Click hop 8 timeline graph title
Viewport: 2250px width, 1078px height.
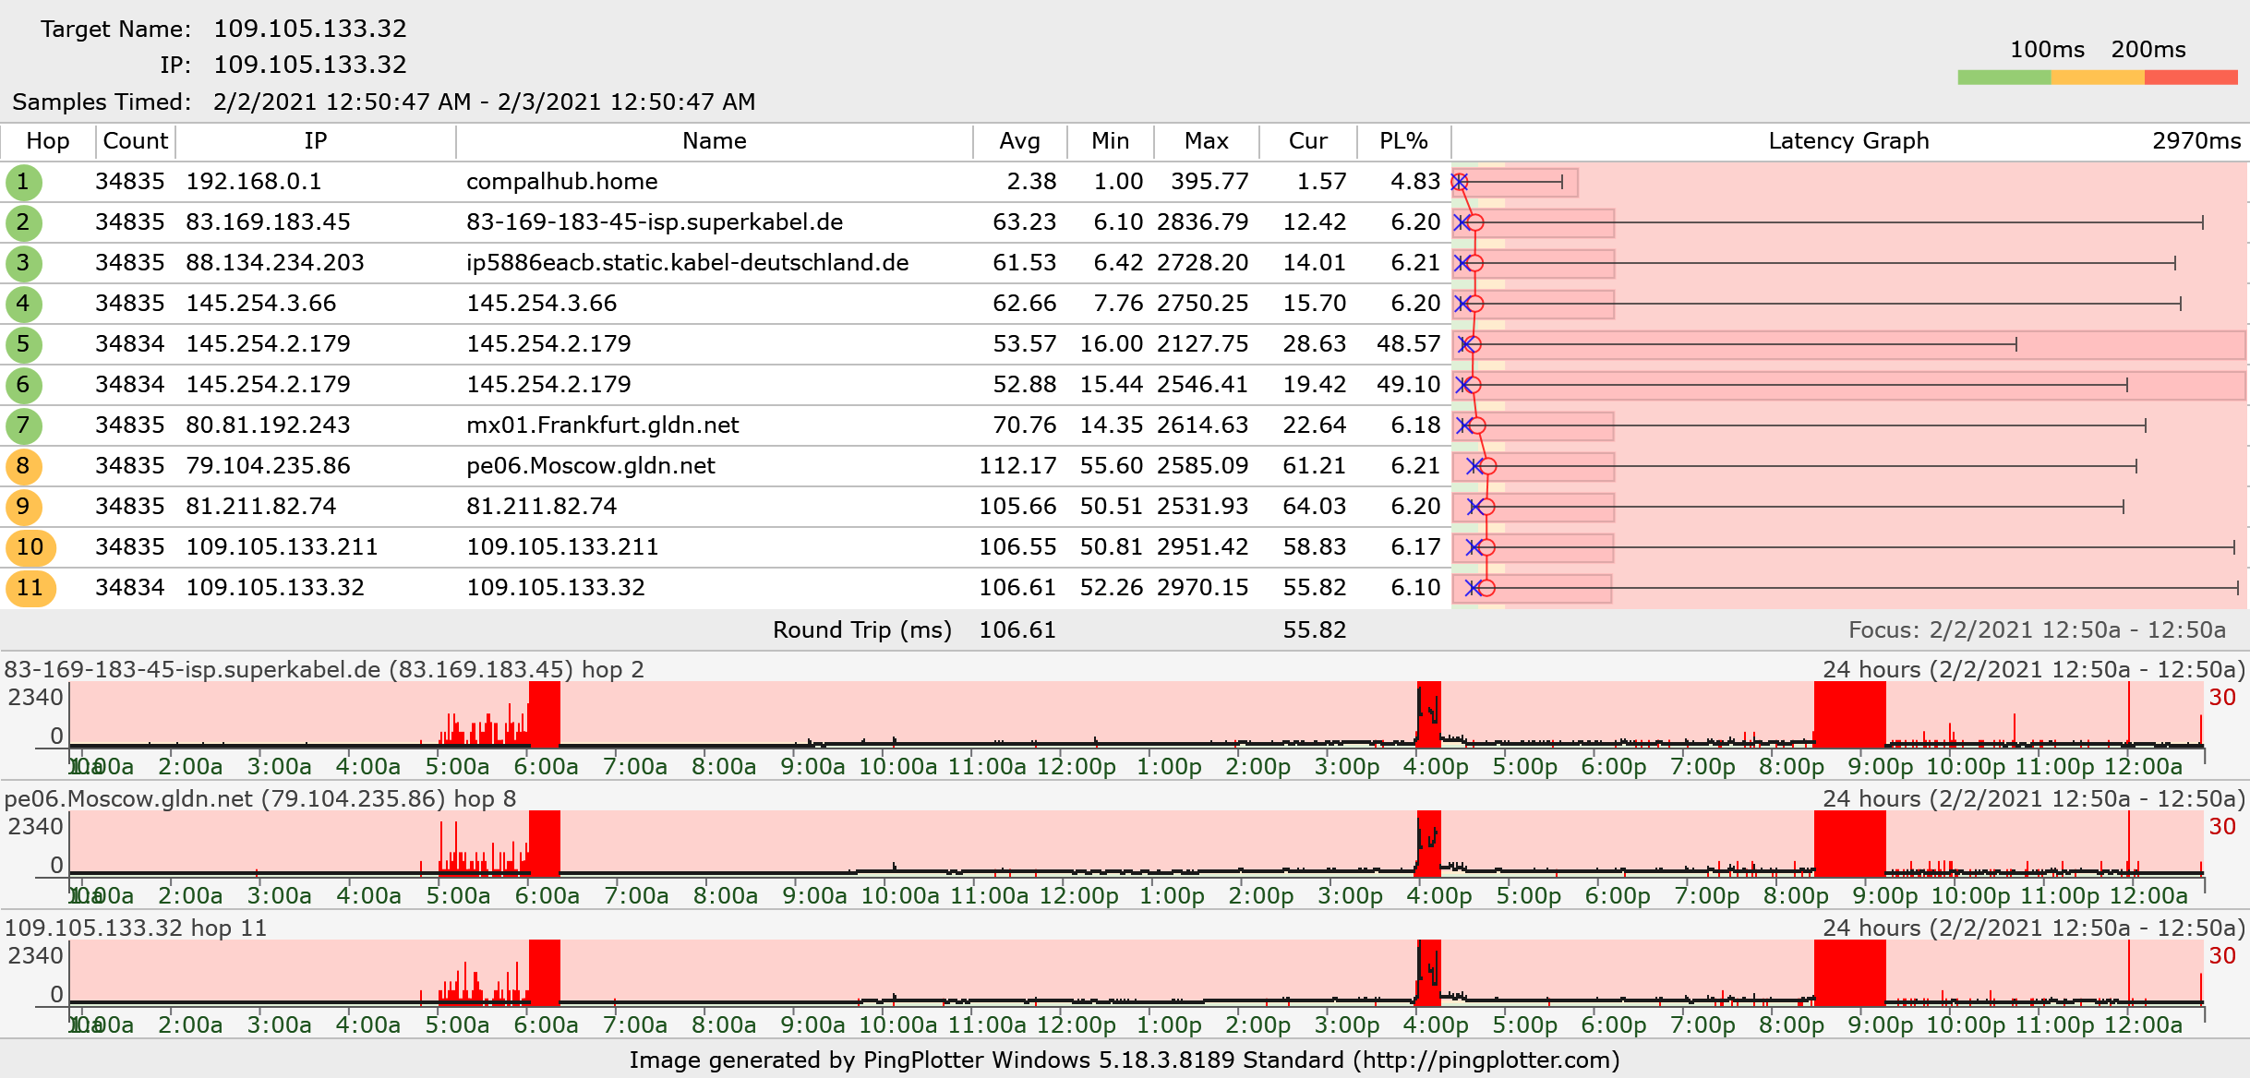point(260,799)
